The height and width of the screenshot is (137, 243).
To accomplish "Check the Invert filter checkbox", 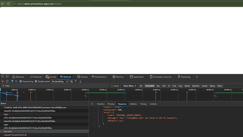I will 112,86.
